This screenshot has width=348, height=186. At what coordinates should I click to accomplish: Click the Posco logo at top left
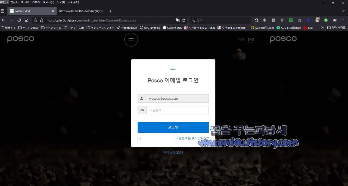click(x=21, y=39)
